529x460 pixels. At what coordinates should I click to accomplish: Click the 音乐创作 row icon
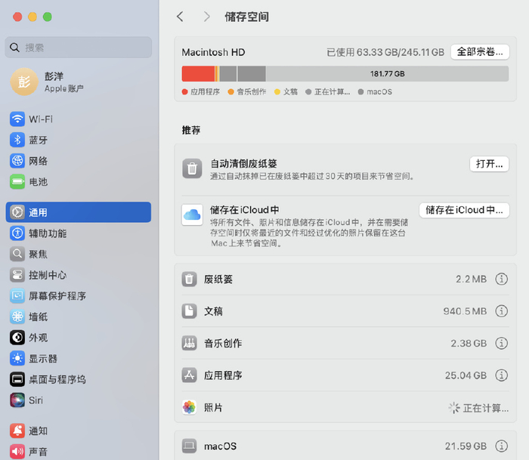(x=189, y=343)
